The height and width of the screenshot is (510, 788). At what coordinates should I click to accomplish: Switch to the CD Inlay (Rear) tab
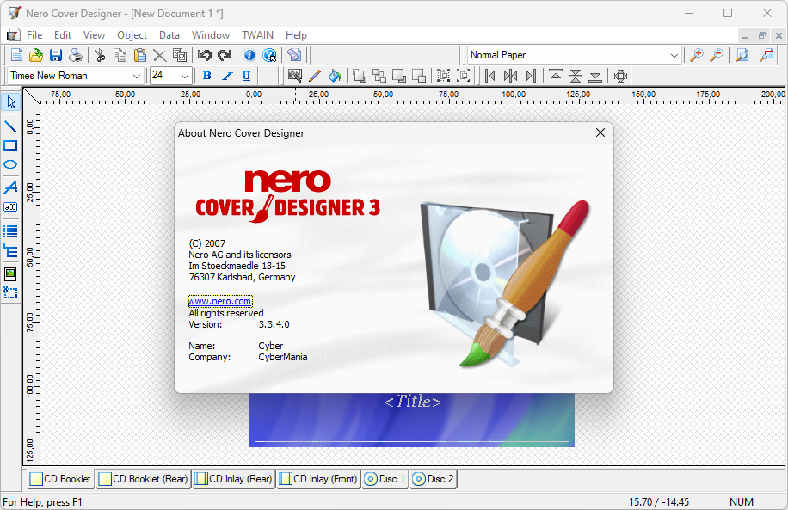(234, 479)
